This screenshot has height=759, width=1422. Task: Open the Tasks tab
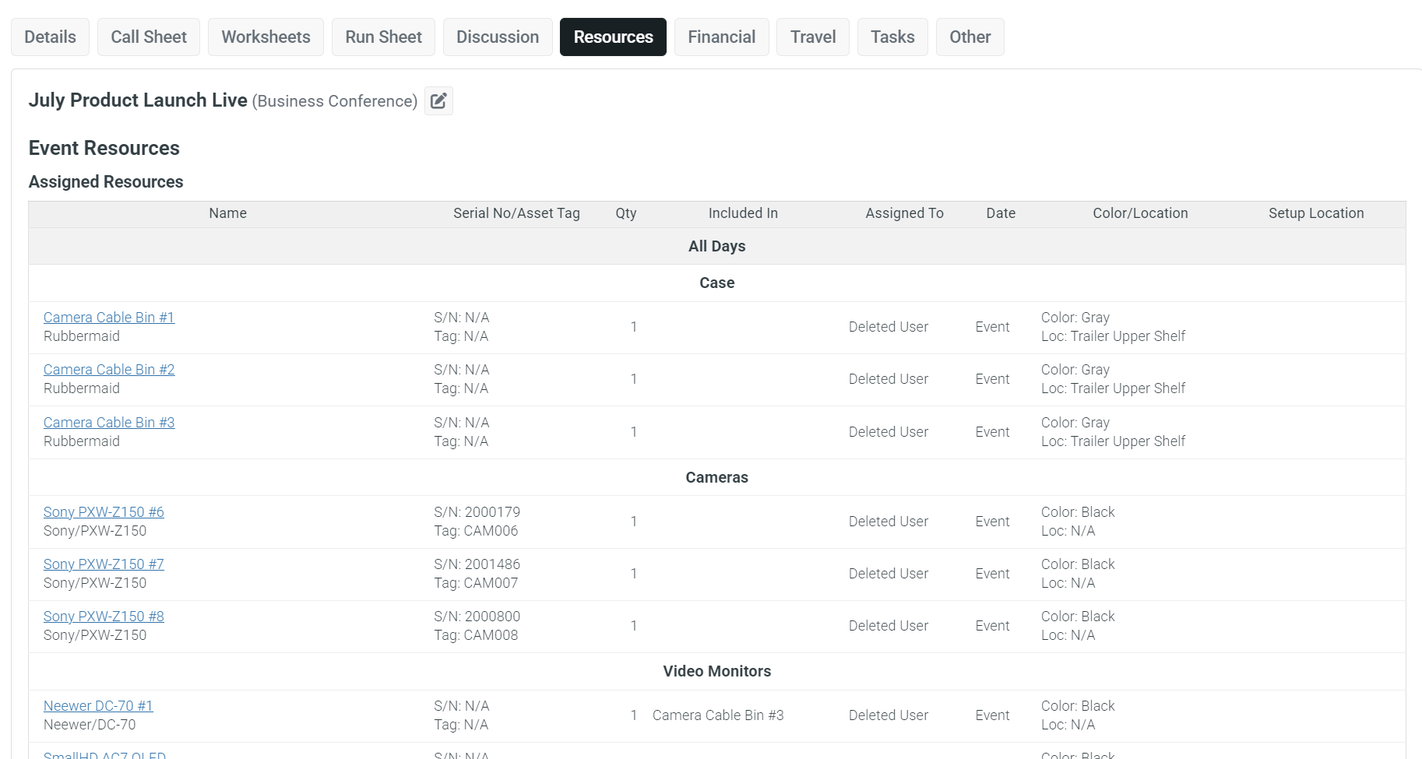click(x=892, y=37)
